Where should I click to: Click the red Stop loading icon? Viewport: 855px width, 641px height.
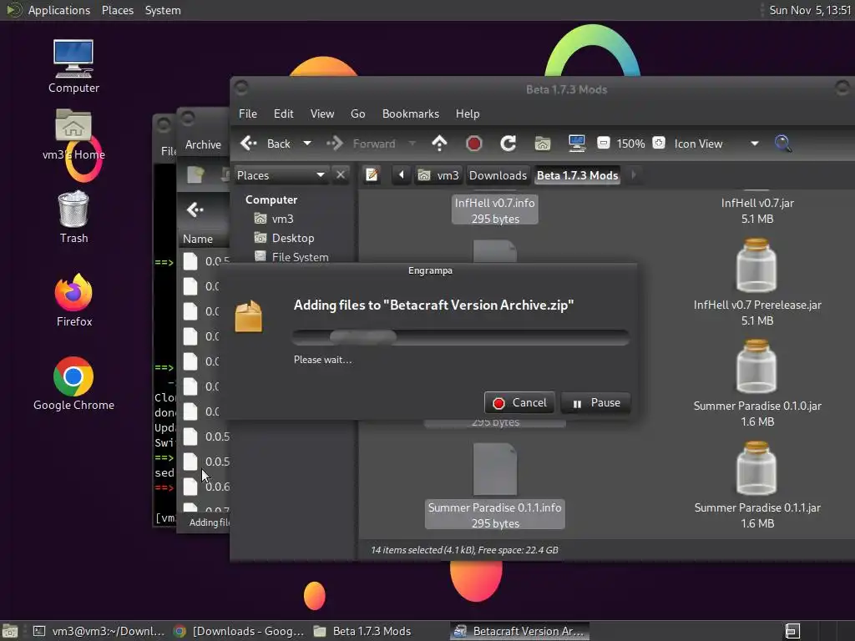tap(474, 144)
